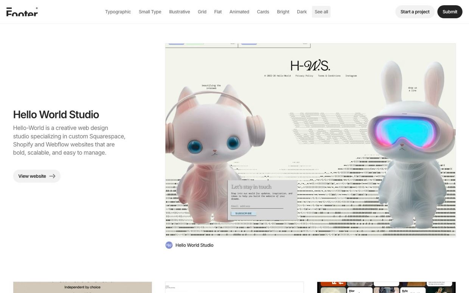Filter by Dark category
The image size is (469, 293).
(302, 12)
